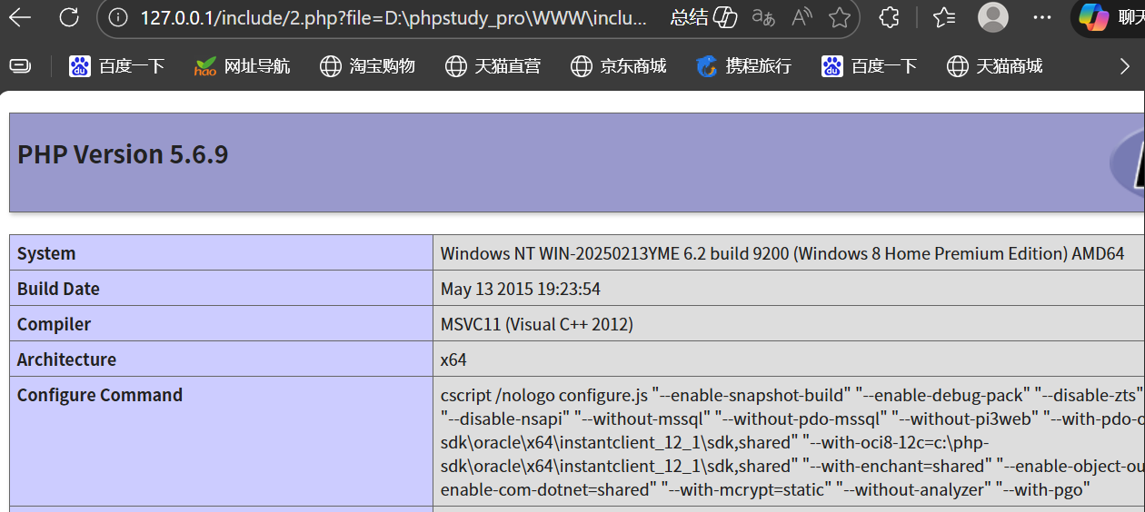Viewport: 1145px width, 512px height.
Task: Open the 总结 summarize button
Action: 703,17
